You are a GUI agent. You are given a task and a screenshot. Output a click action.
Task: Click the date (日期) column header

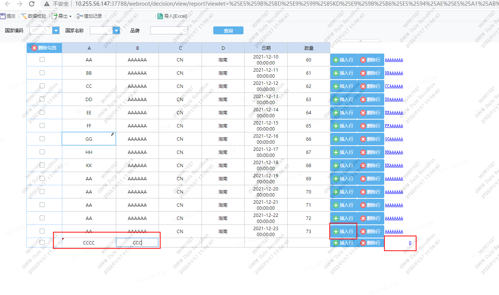[266, 48]
